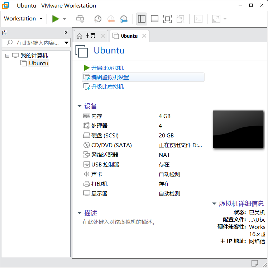Collapse the 虚拟机详细信息 section
The image size is (268, 268).
214,203
